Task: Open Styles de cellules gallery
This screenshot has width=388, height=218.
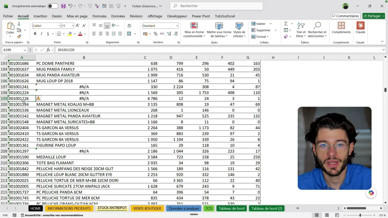Action: coord(239,30)
